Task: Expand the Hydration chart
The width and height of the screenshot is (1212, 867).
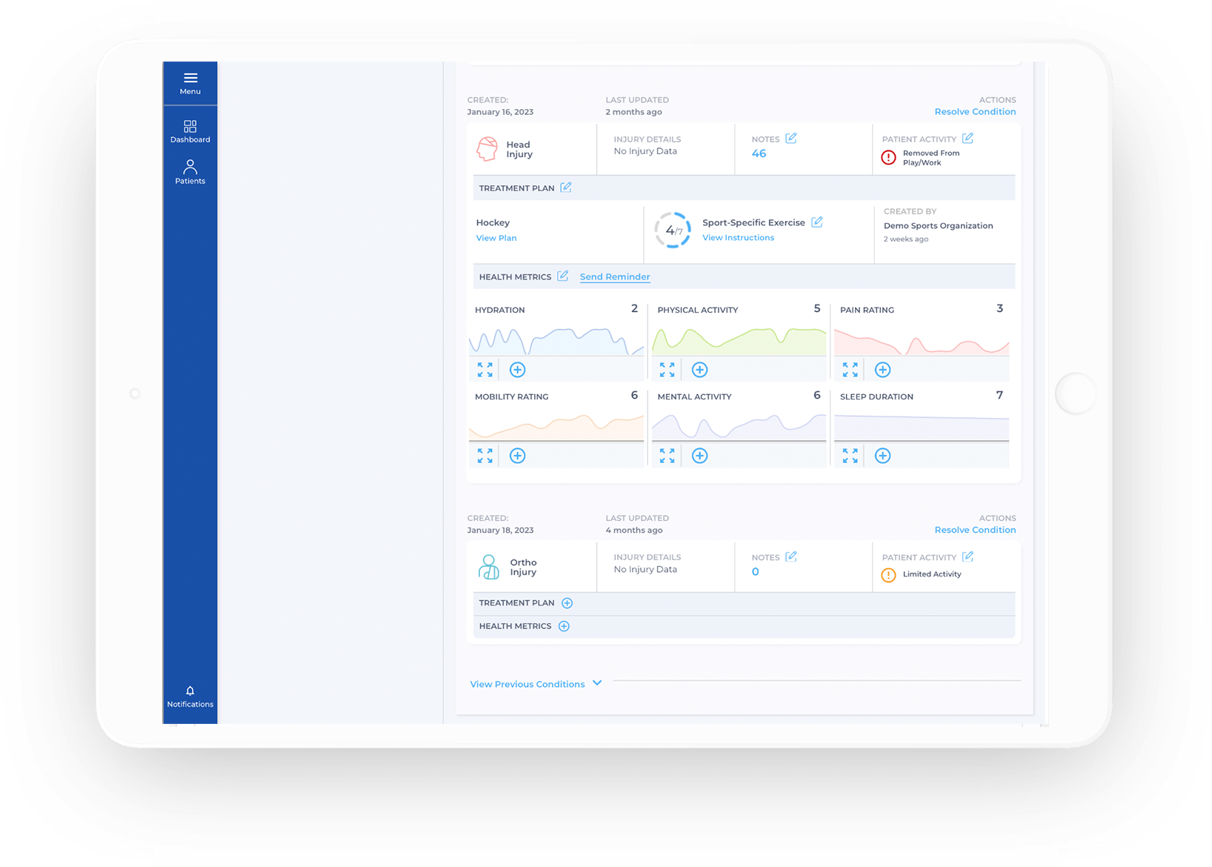Action: click(x=485, y=370)
